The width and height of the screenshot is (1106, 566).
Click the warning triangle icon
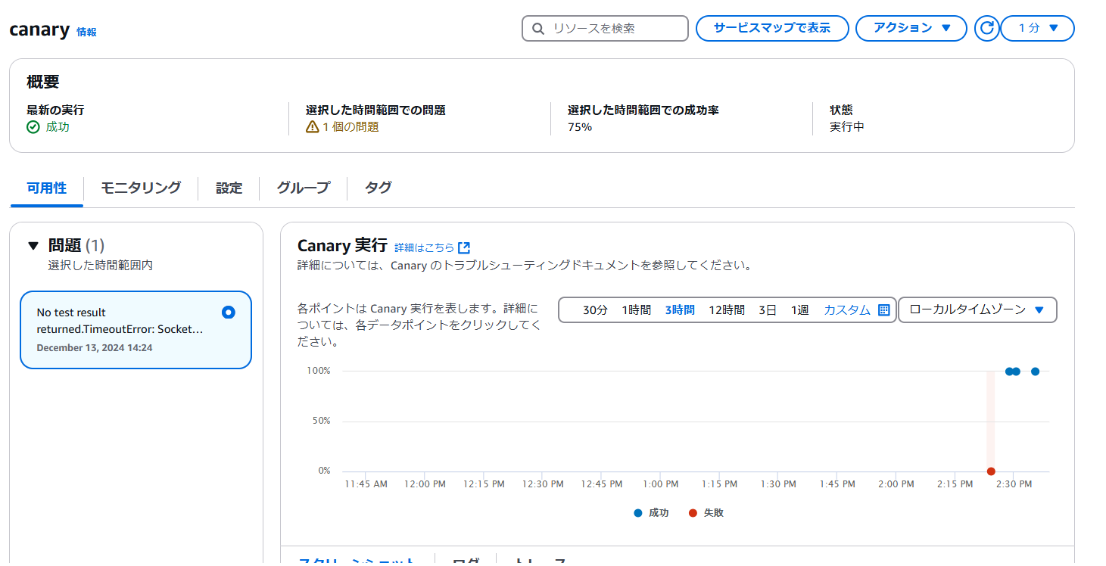click(x=312, y=127)
